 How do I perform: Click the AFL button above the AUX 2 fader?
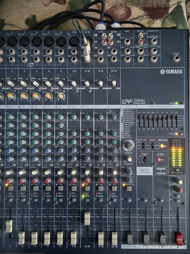(161, 200)
